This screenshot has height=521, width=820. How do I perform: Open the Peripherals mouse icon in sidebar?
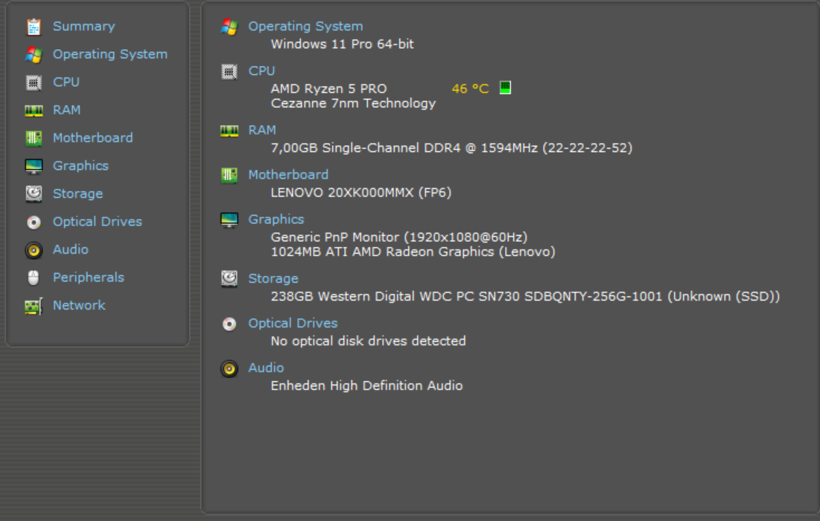coord(34,278)
